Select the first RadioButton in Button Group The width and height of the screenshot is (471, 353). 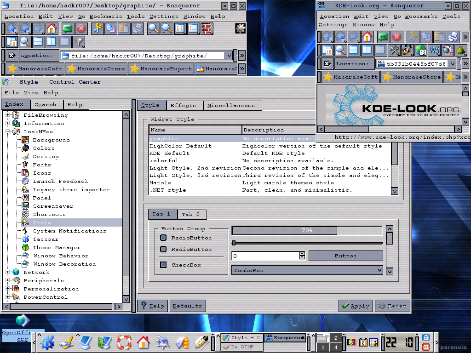click(x=163, y=238)
